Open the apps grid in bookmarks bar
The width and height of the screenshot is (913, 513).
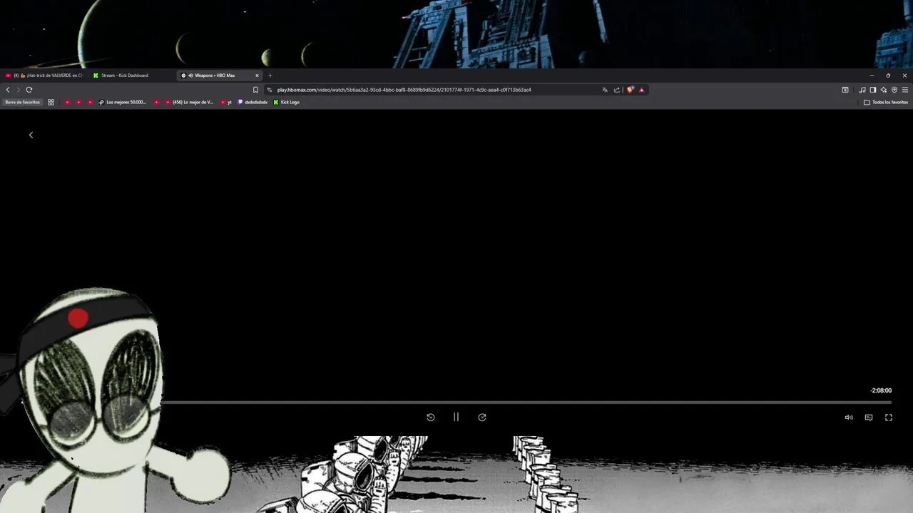pos(51,102)
